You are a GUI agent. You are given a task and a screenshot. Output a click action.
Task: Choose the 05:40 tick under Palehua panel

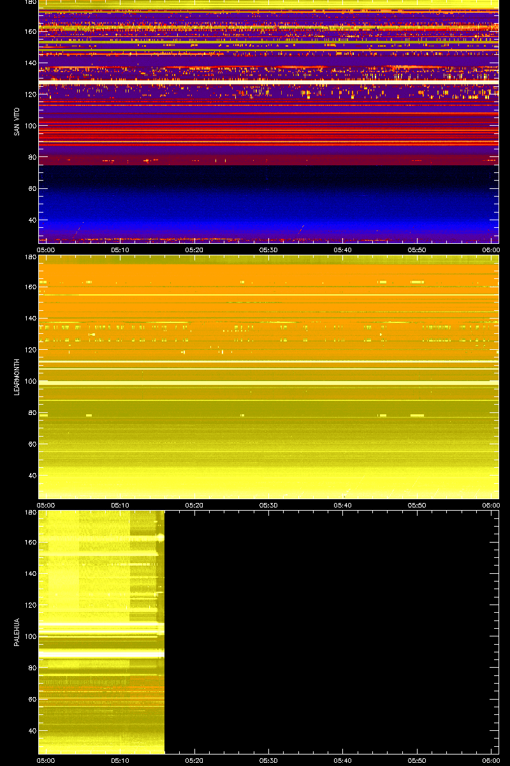click(343, 760)
